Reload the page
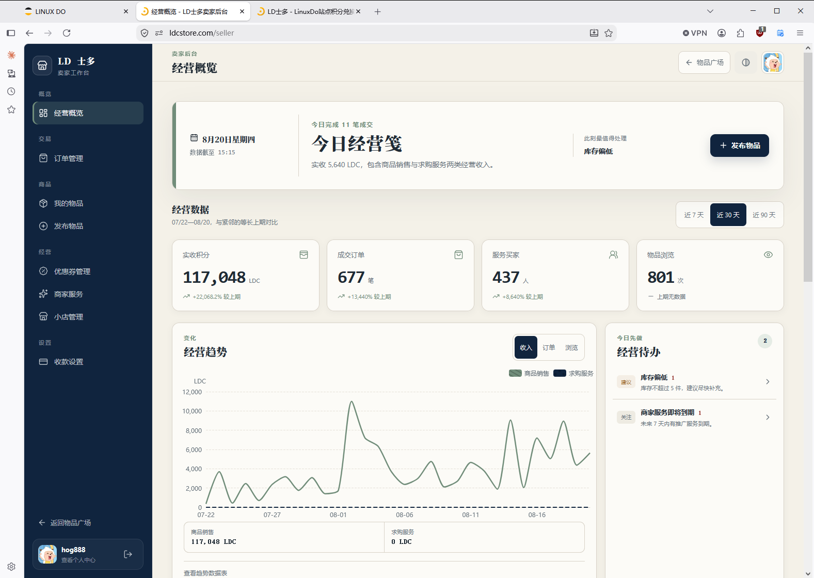This screenshot has height=578, width=814. point(67,33)
